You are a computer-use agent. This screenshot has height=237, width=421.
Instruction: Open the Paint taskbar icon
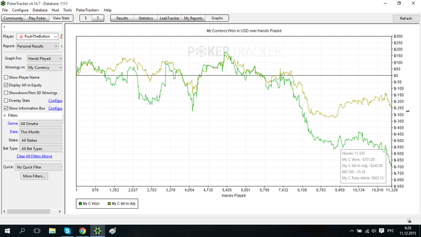click(x=112, y=231)
